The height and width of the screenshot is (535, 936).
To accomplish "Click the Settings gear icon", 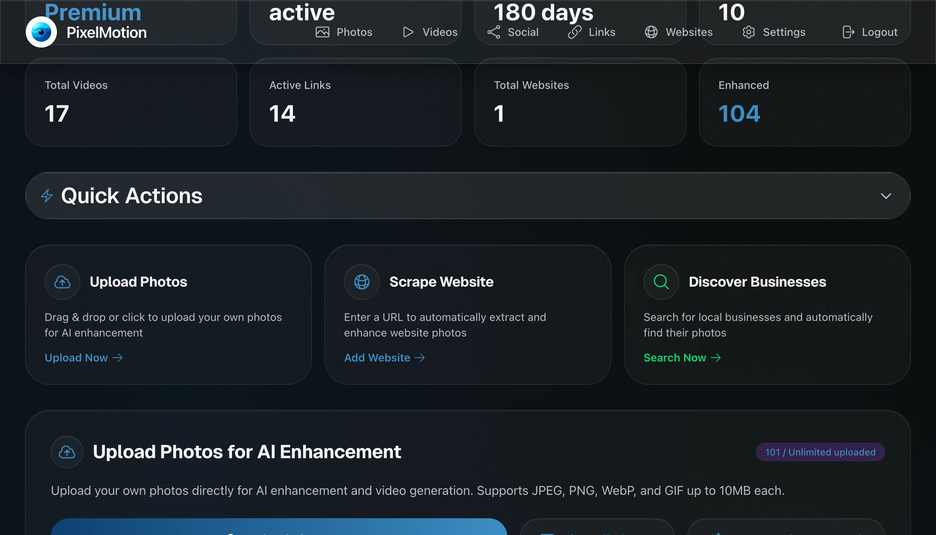I will 749,32.
